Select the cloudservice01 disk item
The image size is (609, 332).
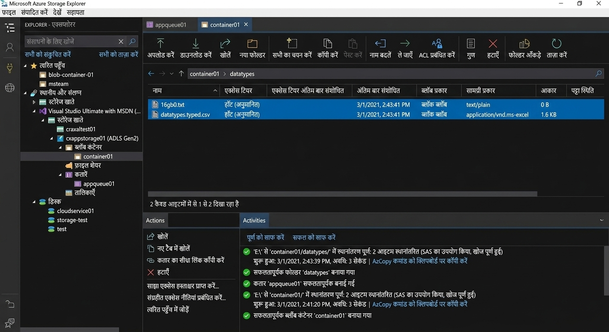75,211
